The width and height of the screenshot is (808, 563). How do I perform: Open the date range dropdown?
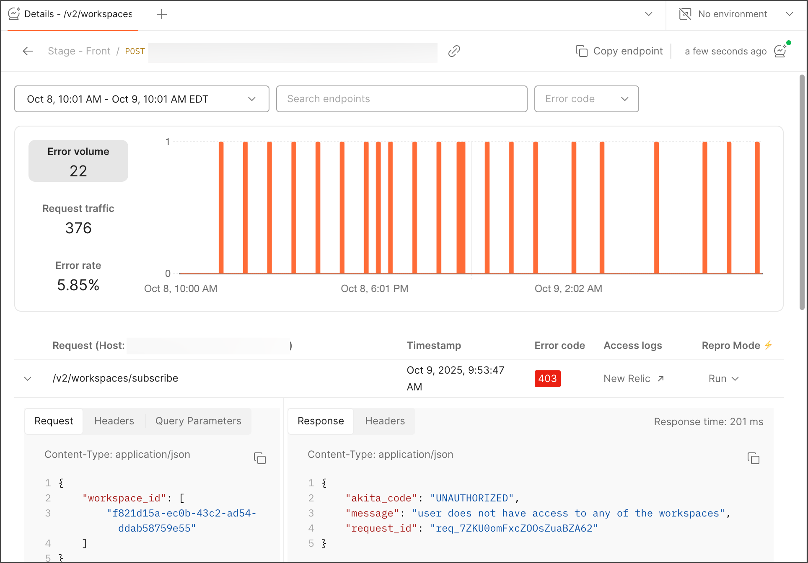142,99
